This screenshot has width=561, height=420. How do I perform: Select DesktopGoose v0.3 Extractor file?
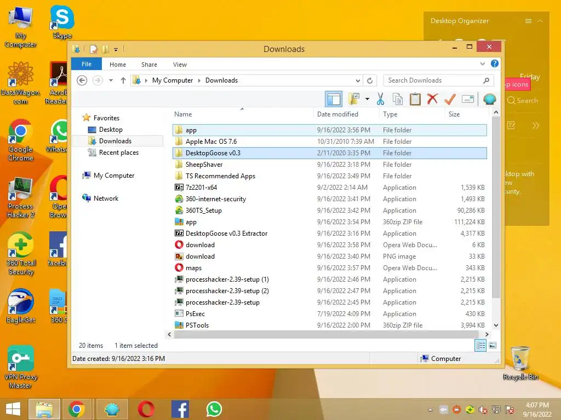click(x=329, y=233)
